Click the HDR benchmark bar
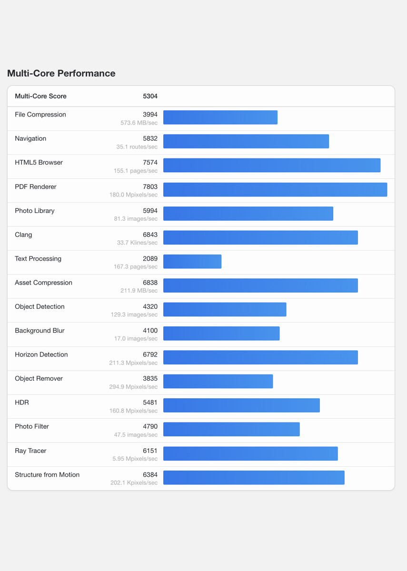The height and width of the screenshot is (571, 407). pos(241,405)
